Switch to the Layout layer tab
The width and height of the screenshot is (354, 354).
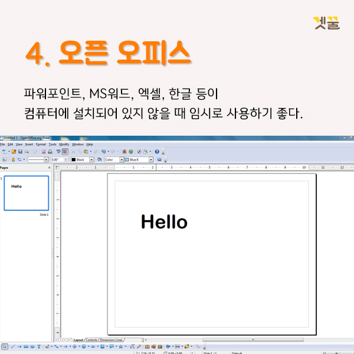click(78, 340)
